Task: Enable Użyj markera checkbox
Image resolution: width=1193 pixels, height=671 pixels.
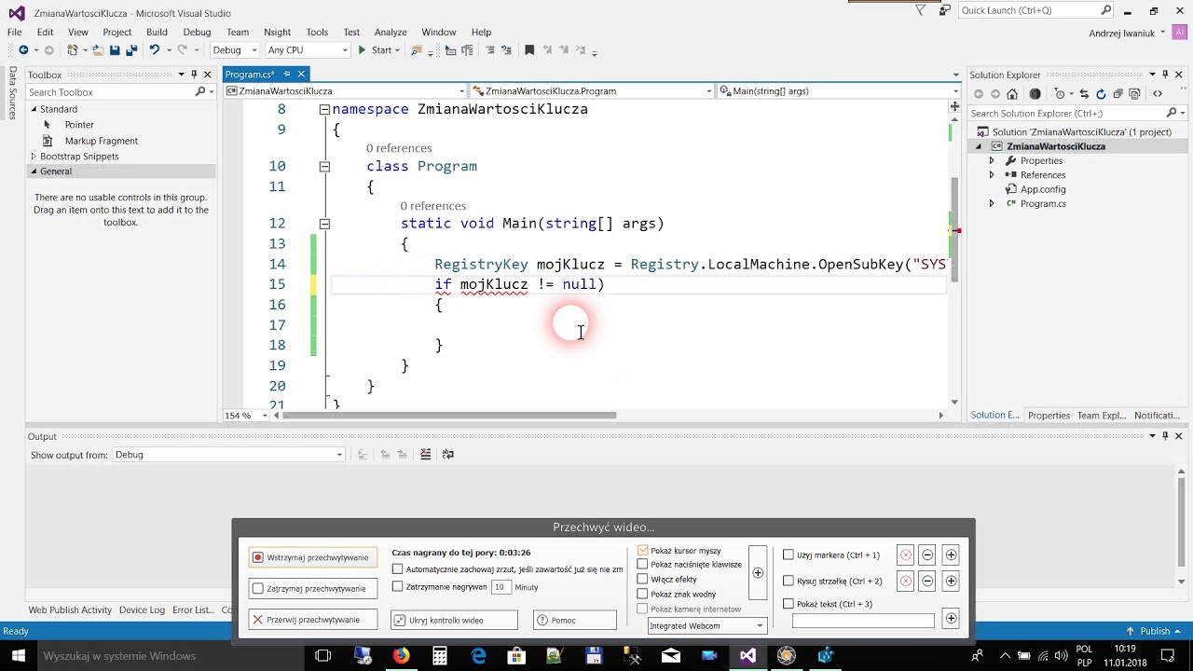Action: [x=788, y=555]
